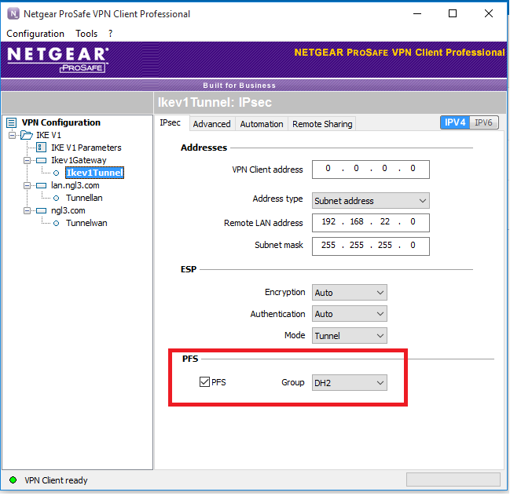The width and height of the screenshot is (510, 496).
Task: Open the Tools menu
Action: 86,34
